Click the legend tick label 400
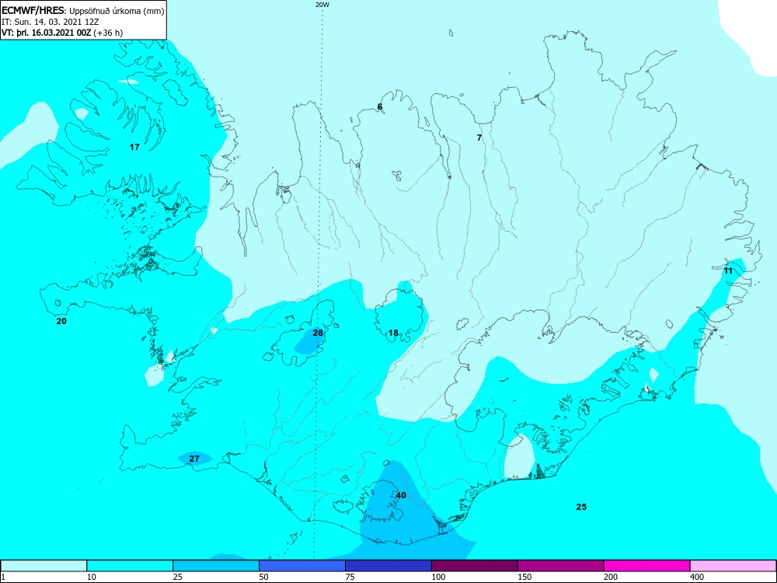777x583 pixels. coord(697,577)
